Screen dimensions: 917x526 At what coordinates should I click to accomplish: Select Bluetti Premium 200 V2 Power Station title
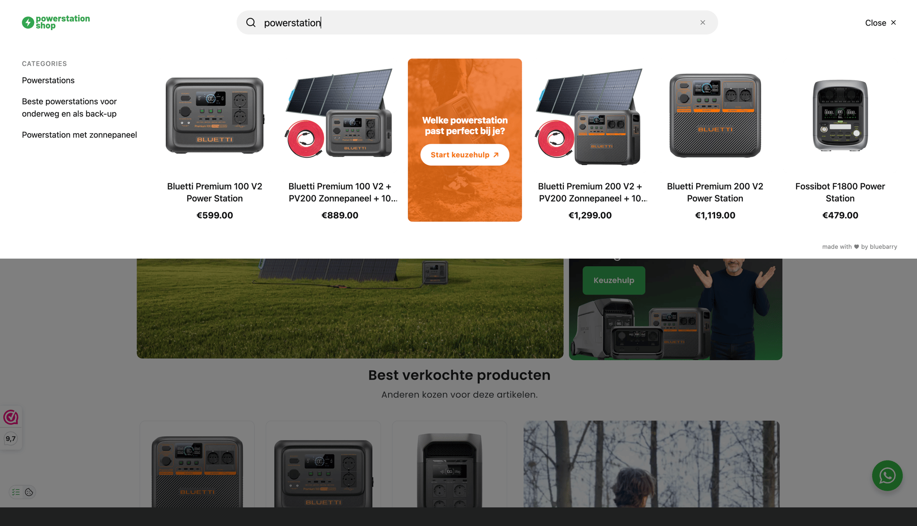pos(715,192)
